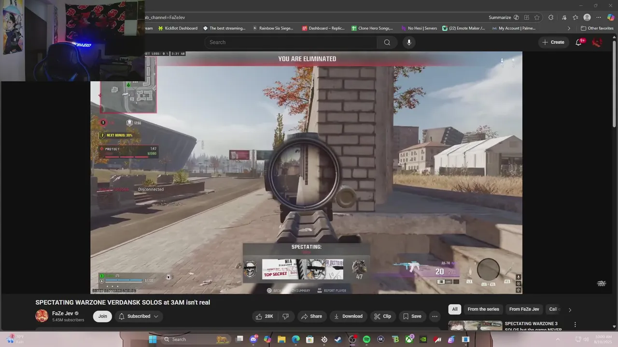This screenshot has width=618, height=347.
Task: Dislike the video with thumbs down
Action: point(285,316)
